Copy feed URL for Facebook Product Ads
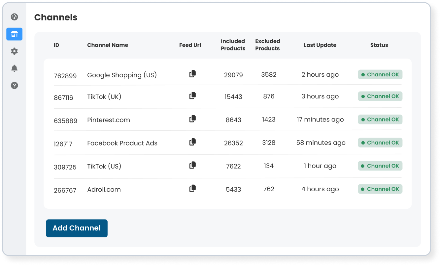441x266 pixels. coord(192,142)
